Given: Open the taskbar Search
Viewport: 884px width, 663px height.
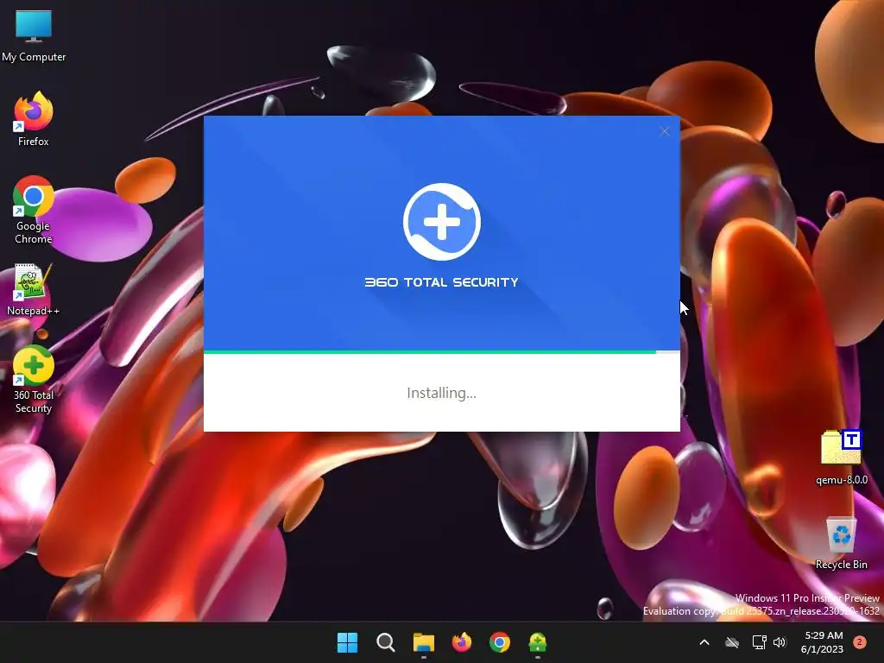Looking at the screenshot, I should [x=386, y=642].
